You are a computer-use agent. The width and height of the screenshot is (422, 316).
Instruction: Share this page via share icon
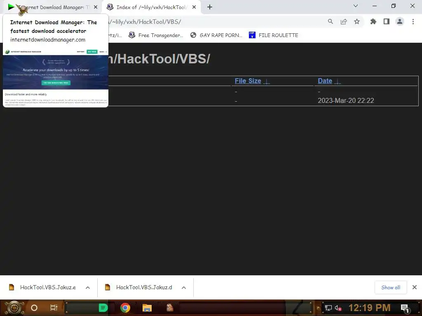click(x=344, y=22)
